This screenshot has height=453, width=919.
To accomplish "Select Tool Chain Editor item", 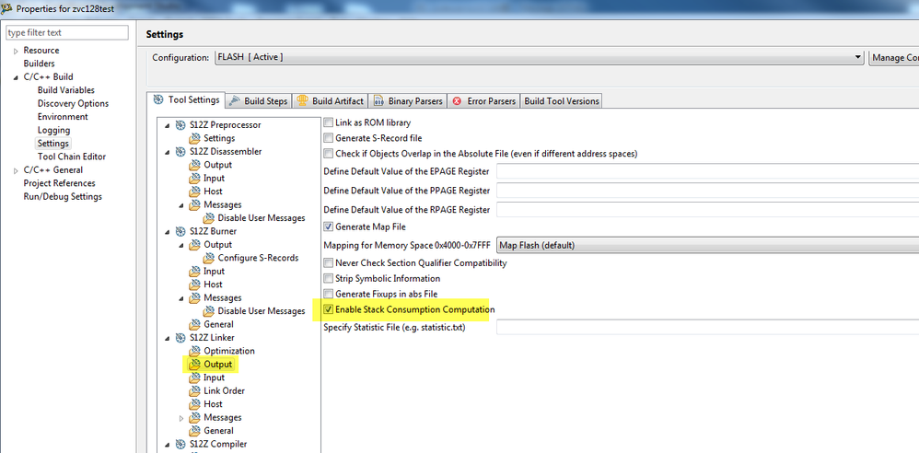I will tap(72, 157).
